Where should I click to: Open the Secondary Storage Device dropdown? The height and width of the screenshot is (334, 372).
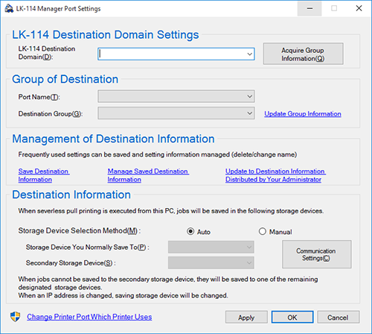(211, 262)
